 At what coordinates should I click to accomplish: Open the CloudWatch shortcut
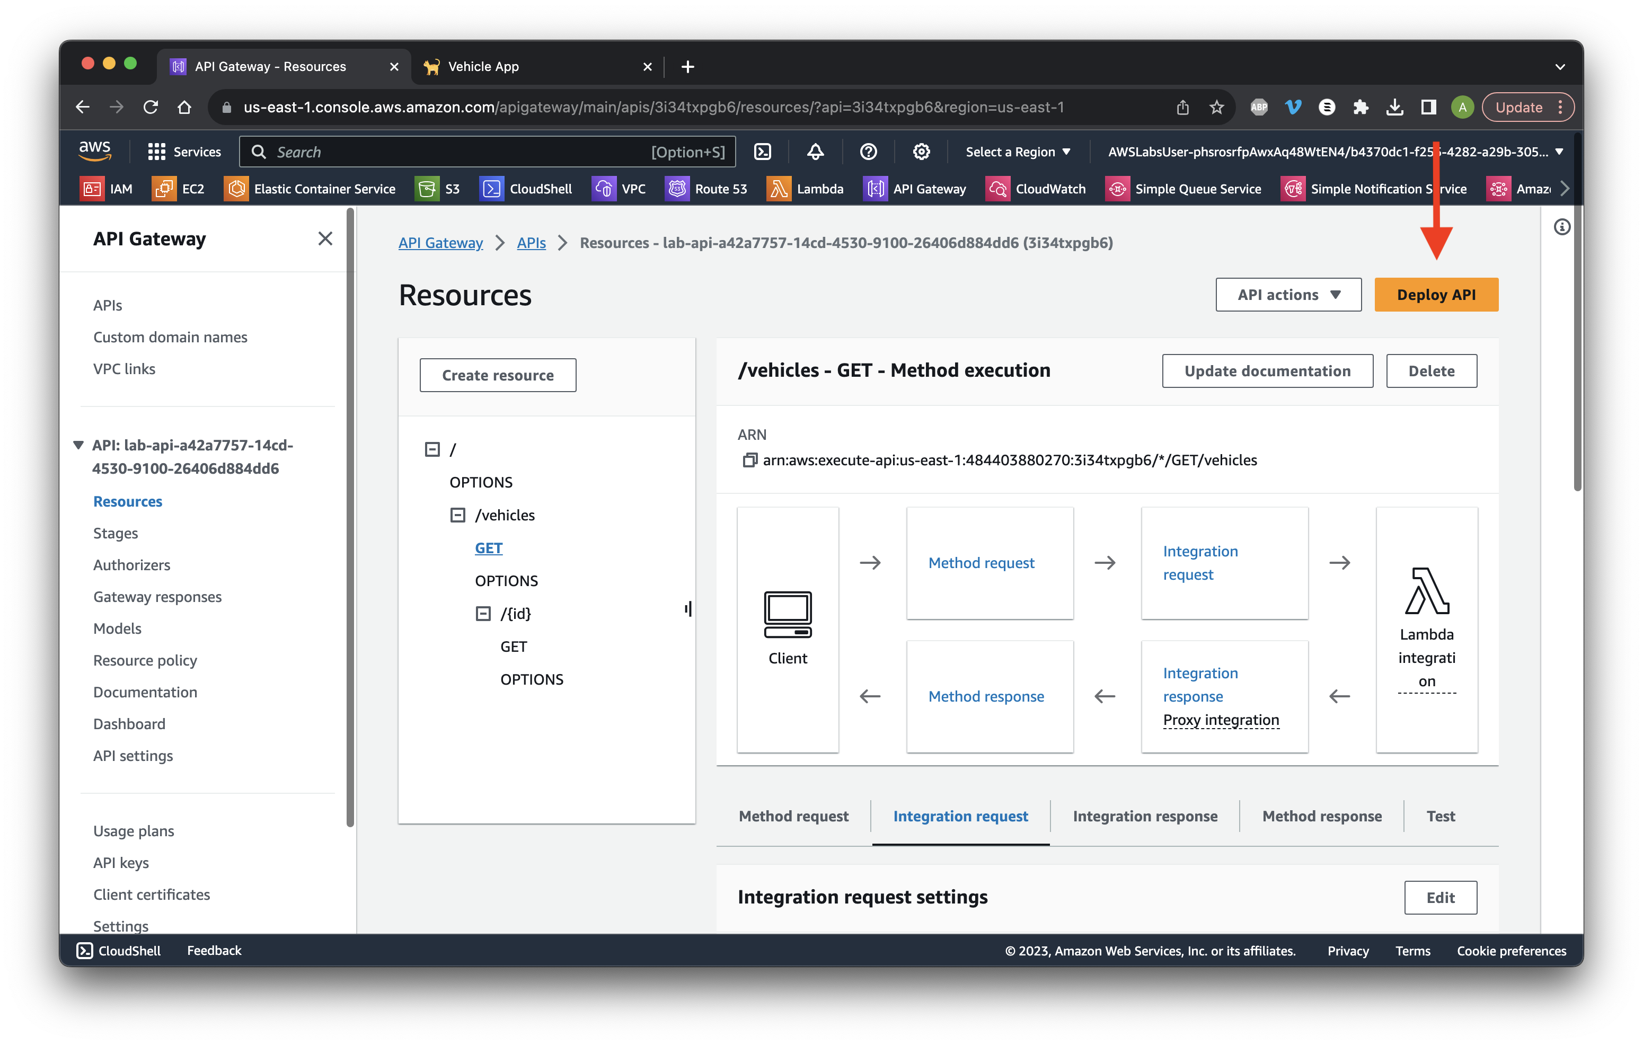pos(1036,188)
